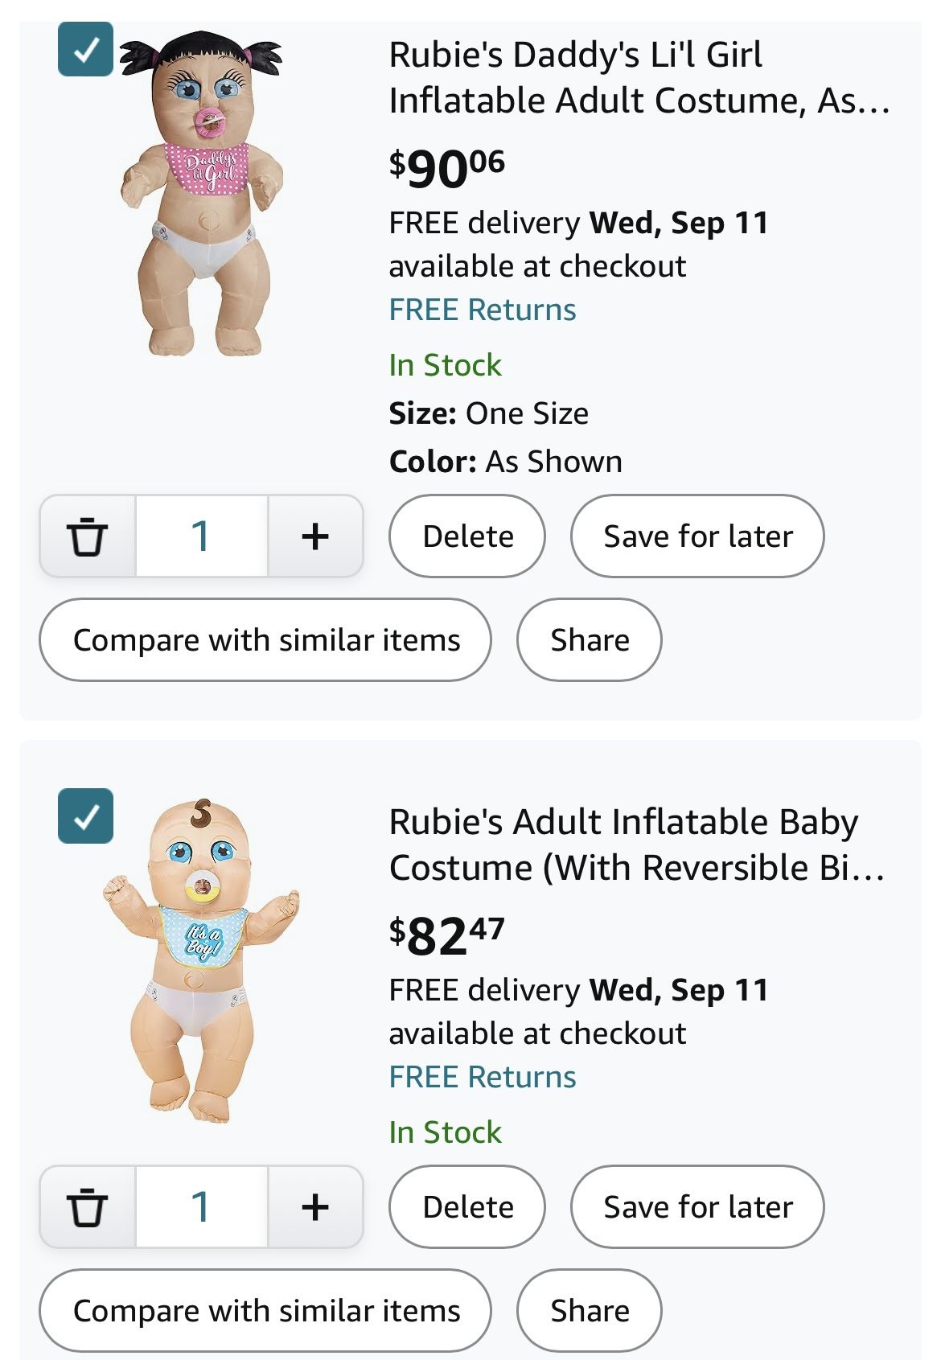Deselect the Adult Inflatable Baby Costume checkbox
Image resolution: width=941 pixels, height=1360 pixels.
pos(85,816)
